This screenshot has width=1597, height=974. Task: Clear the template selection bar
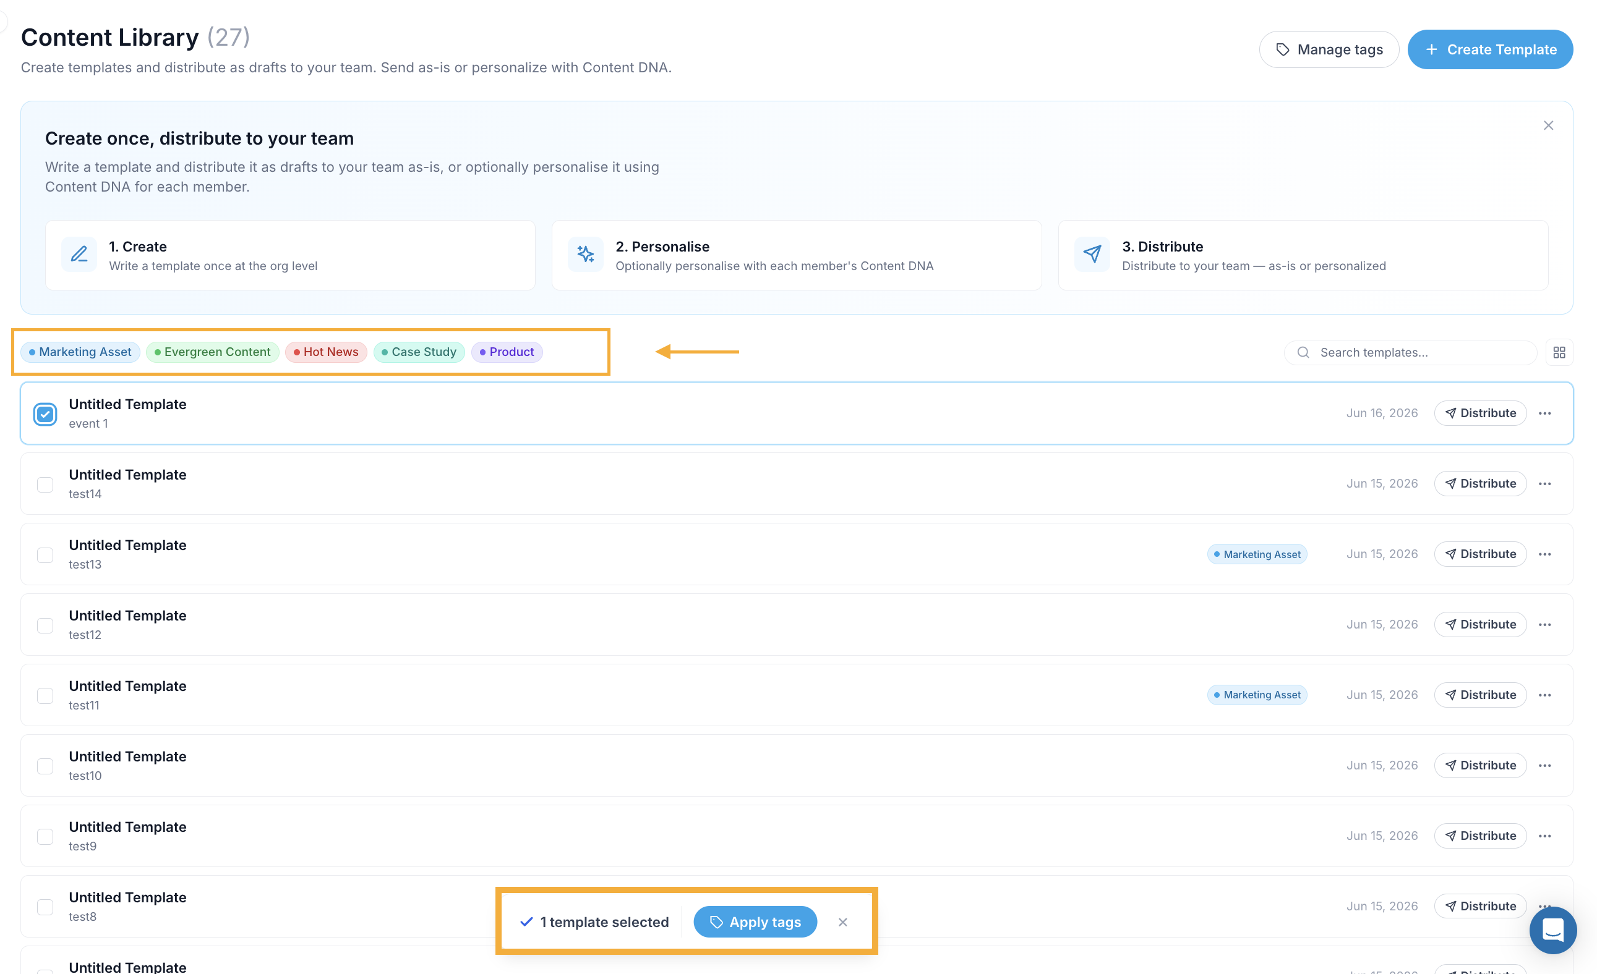pos(842,922)
